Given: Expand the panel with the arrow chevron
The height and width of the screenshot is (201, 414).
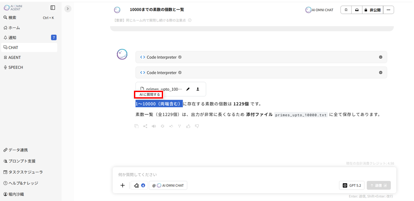Looking at the screenshot, I should click(68, 9).
